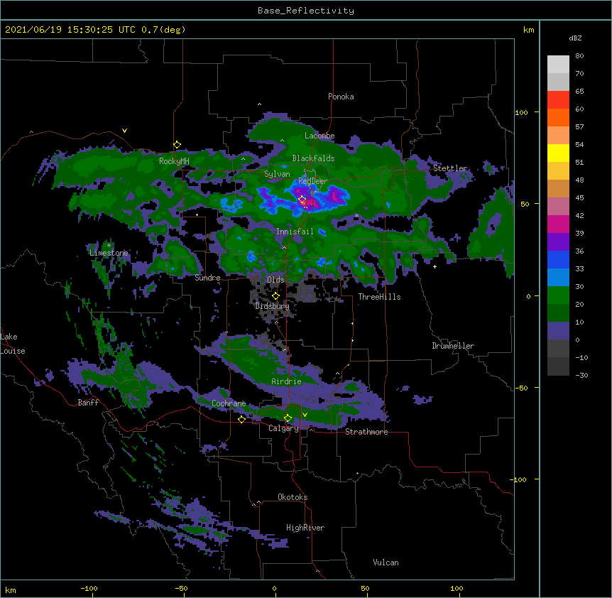Image resolution: width=612 pixels, height=598 pixels.
Task: Select the Lacombe city label
Action: (x=319, y=136)
